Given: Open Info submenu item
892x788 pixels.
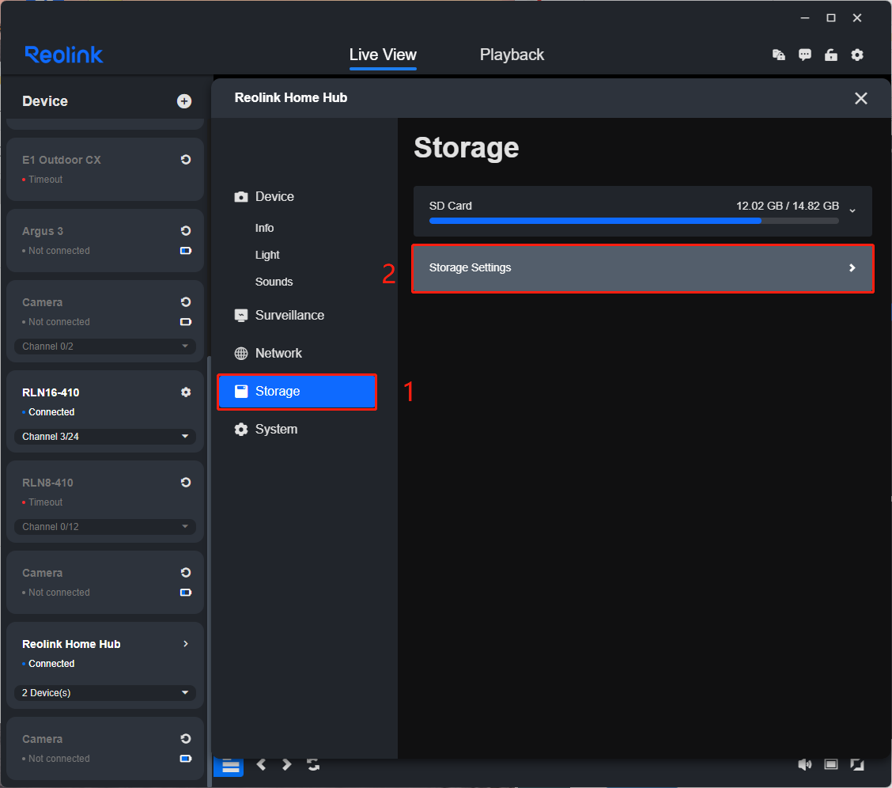Looking at the screenshot, I should point(265,228).
